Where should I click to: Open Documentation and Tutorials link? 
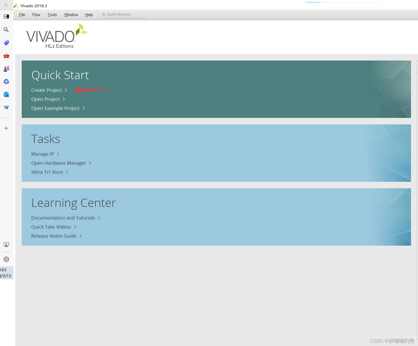pos(63,218)
